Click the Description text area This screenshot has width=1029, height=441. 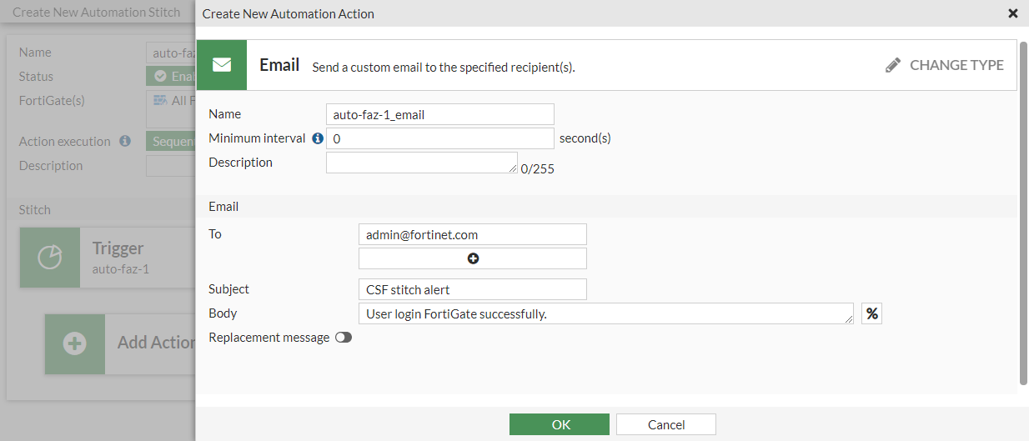pos(421,163)
